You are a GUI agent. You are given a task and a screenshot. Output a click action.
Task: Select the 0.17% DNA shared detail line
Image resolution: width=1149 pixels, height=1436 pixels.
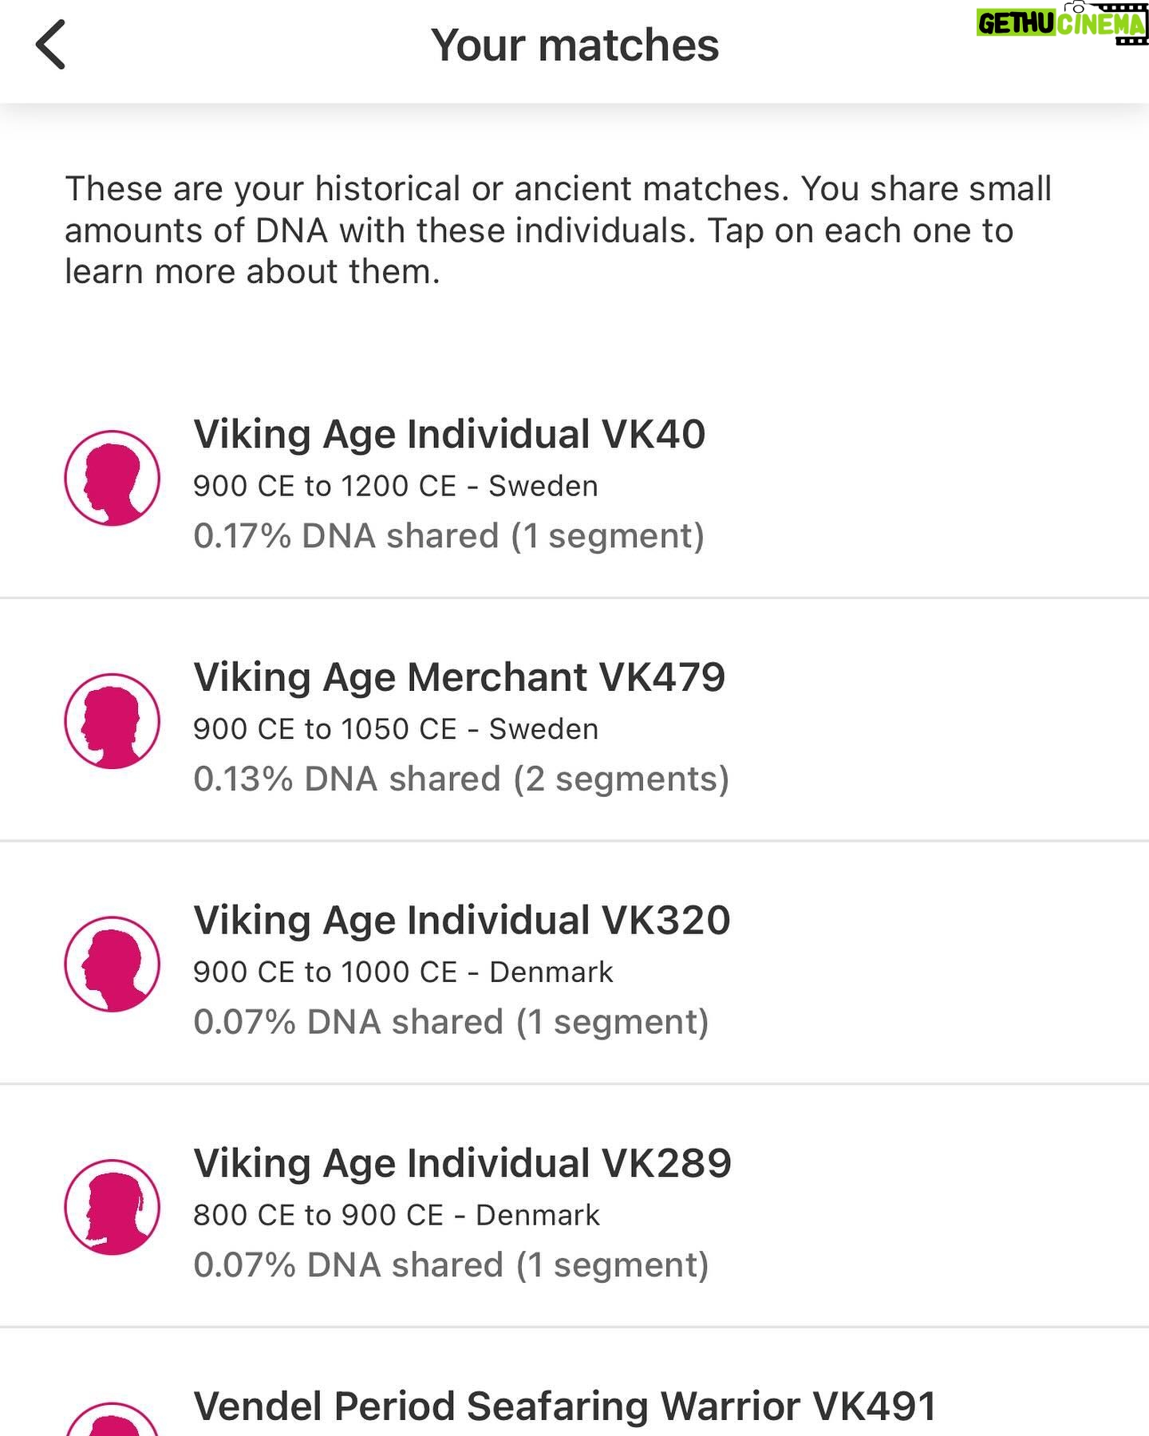(448, 536)
